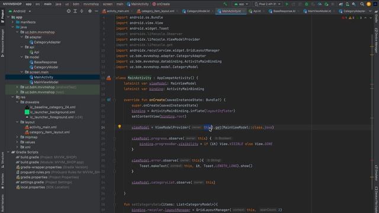Open Search Everywhere magnifier icon
This screenshot has width=379, height=213.
tap(362, 4)
